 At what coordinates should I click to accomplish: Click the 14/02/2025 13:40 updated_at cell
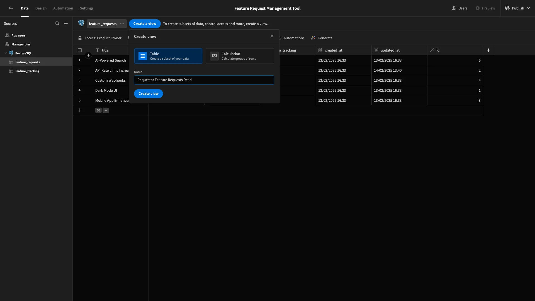coord(399,70)
